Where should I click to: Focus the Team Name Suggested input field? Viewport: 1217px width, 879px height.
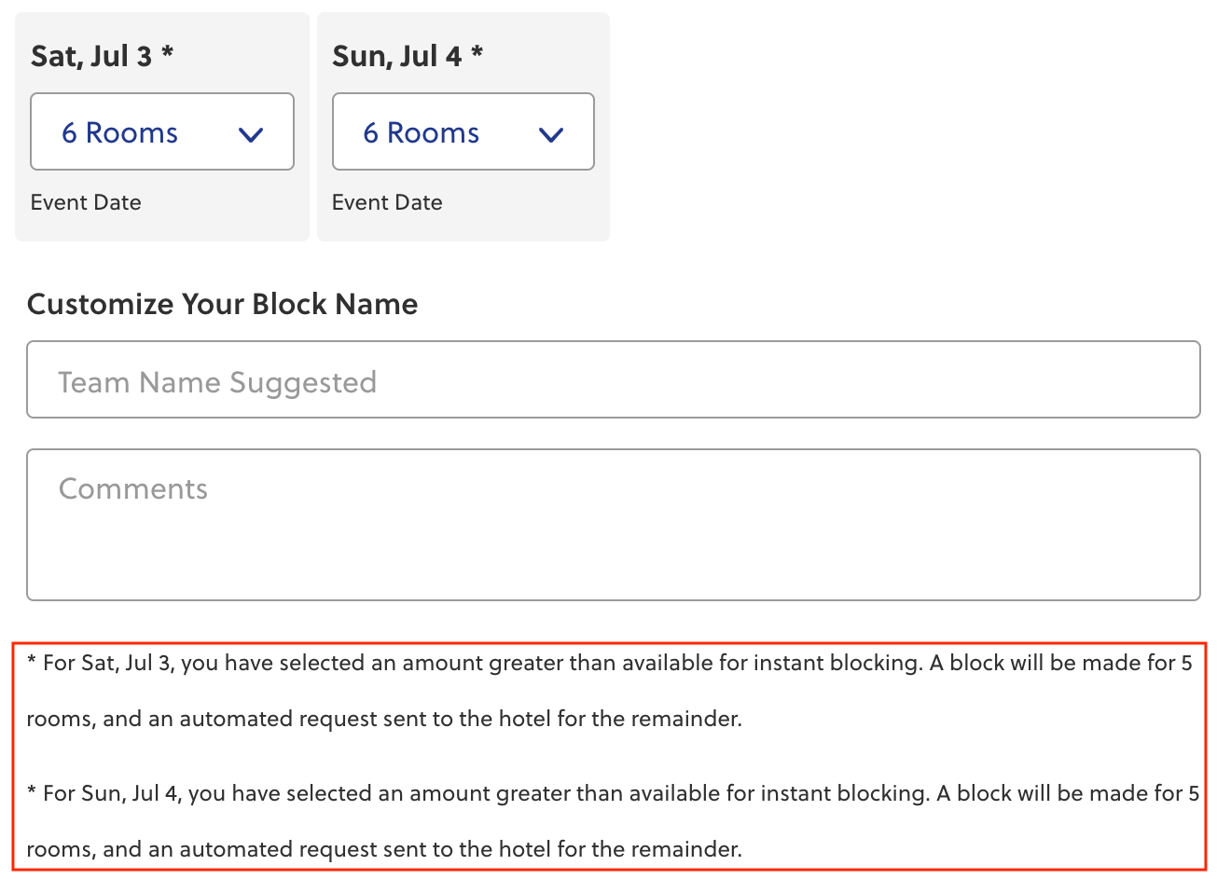613,379
